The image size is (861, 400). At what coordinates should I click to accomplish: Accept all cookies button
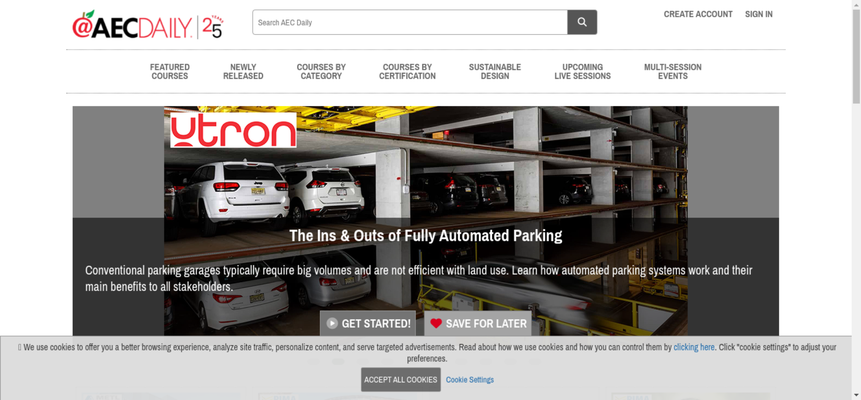[401, 380]
